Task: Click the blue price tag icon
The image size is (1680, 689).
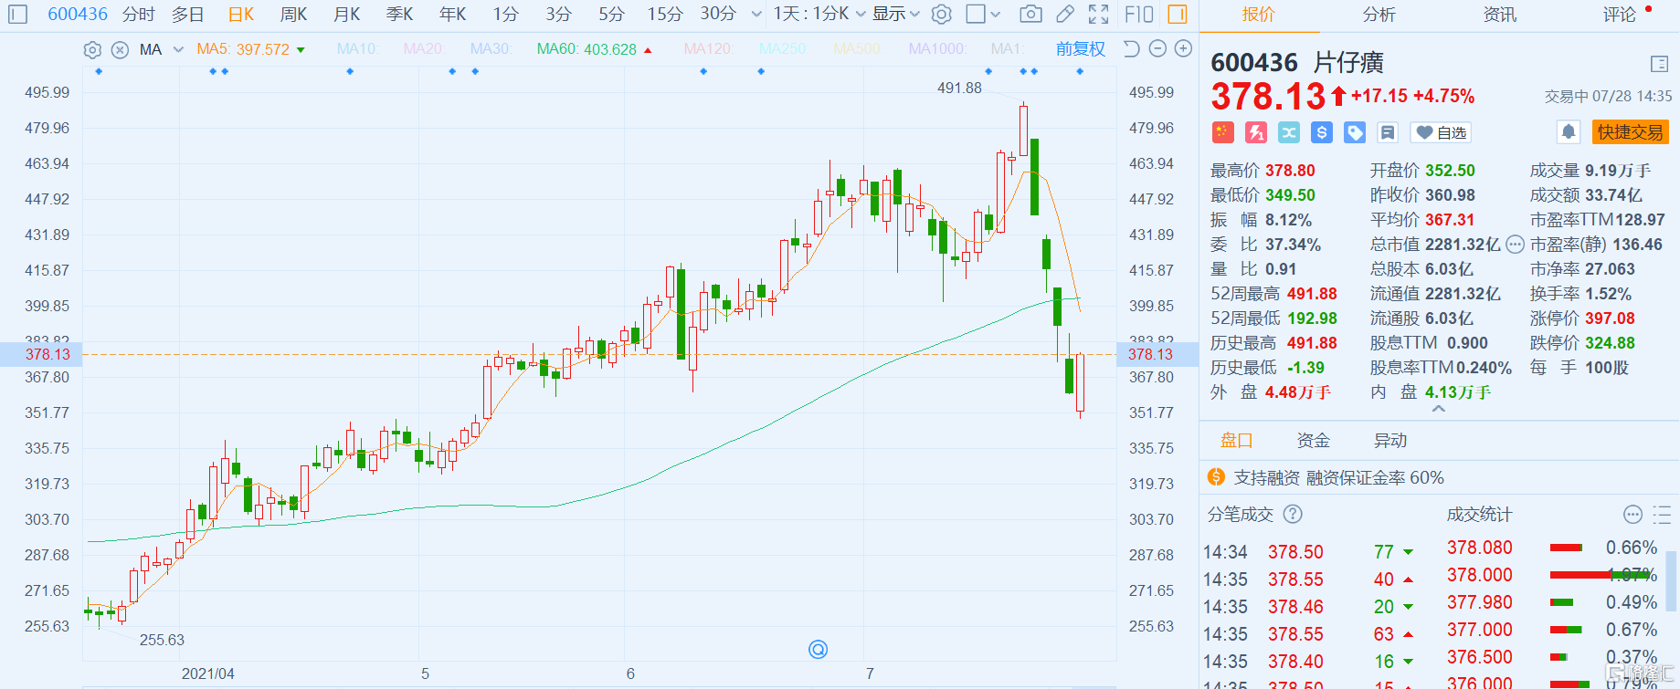Action: 1355,132
